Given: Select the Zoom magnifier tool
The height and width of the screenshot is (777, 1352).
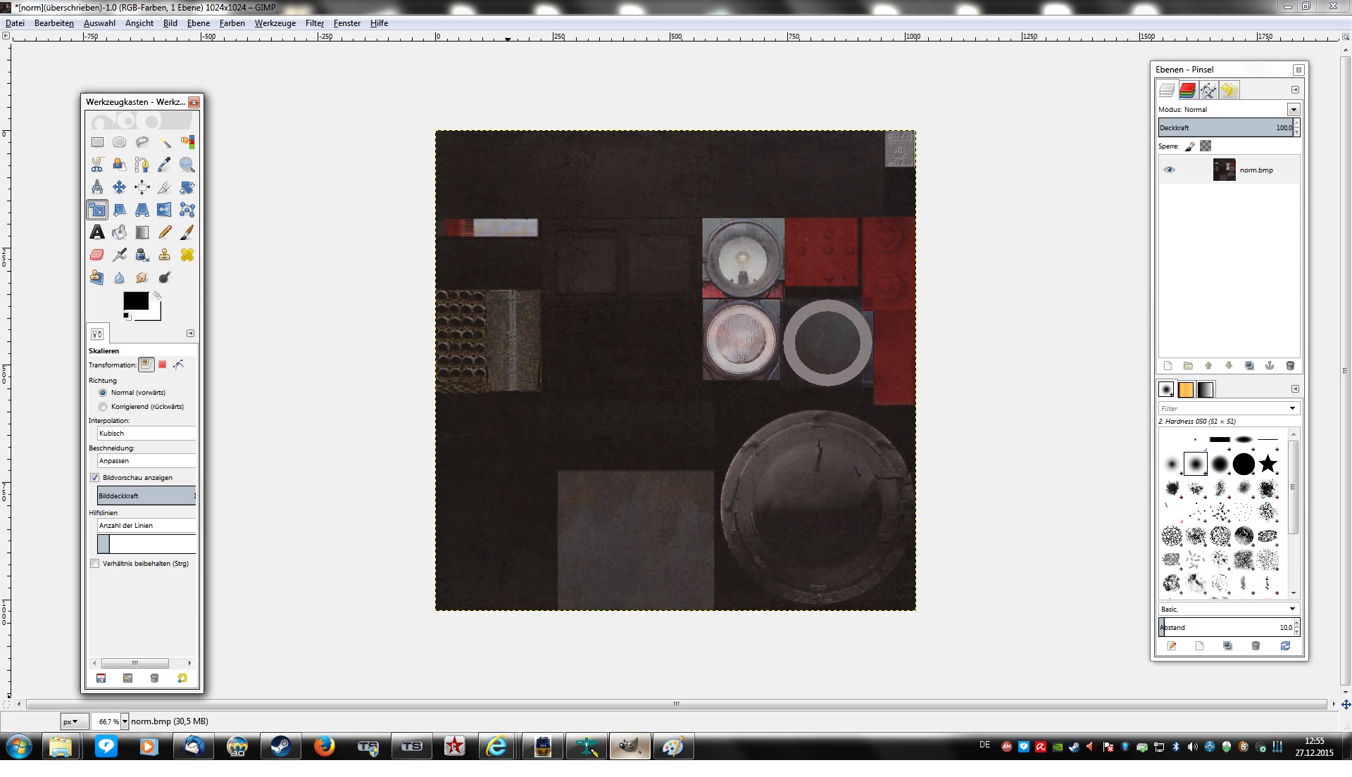Looking at the screenshot, I should (x=187, y=165).
